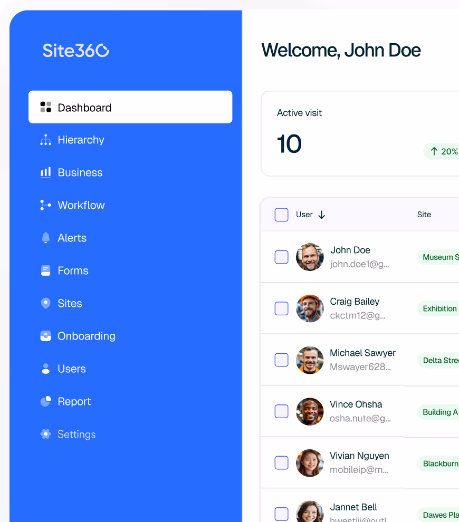The width and height of the screenshot is (459, 522).
Task: Click the Delta Street site tag
Action: click(x=438, y=360)
